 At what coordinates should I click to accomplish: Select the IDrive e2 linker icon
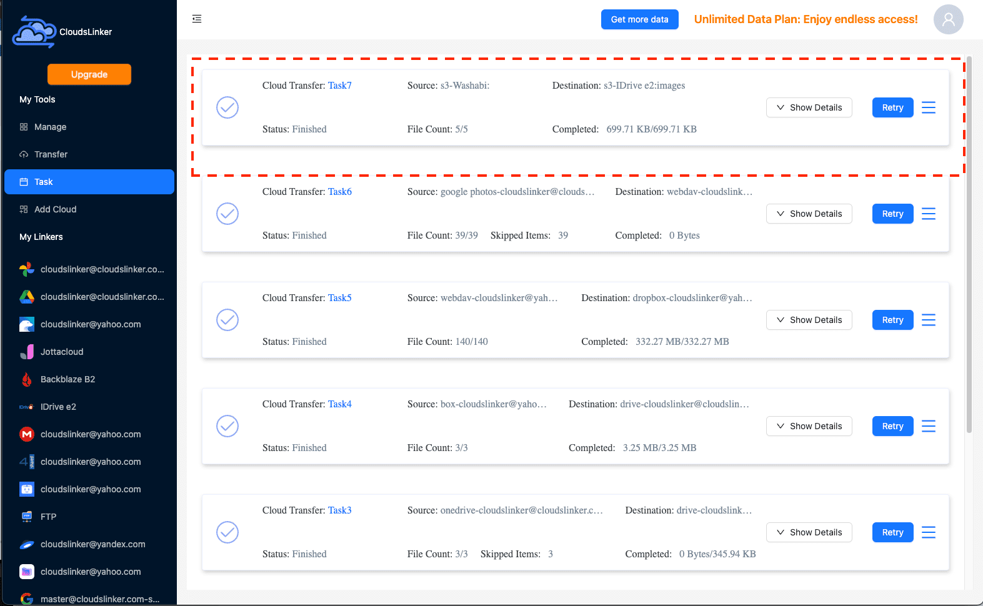coord(27,407)
